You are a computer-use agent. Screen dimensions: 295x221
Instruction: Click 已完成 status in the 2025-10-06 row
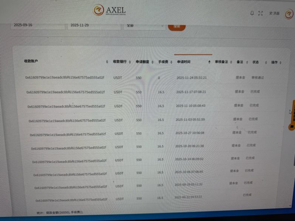click(x=249, y=171)
